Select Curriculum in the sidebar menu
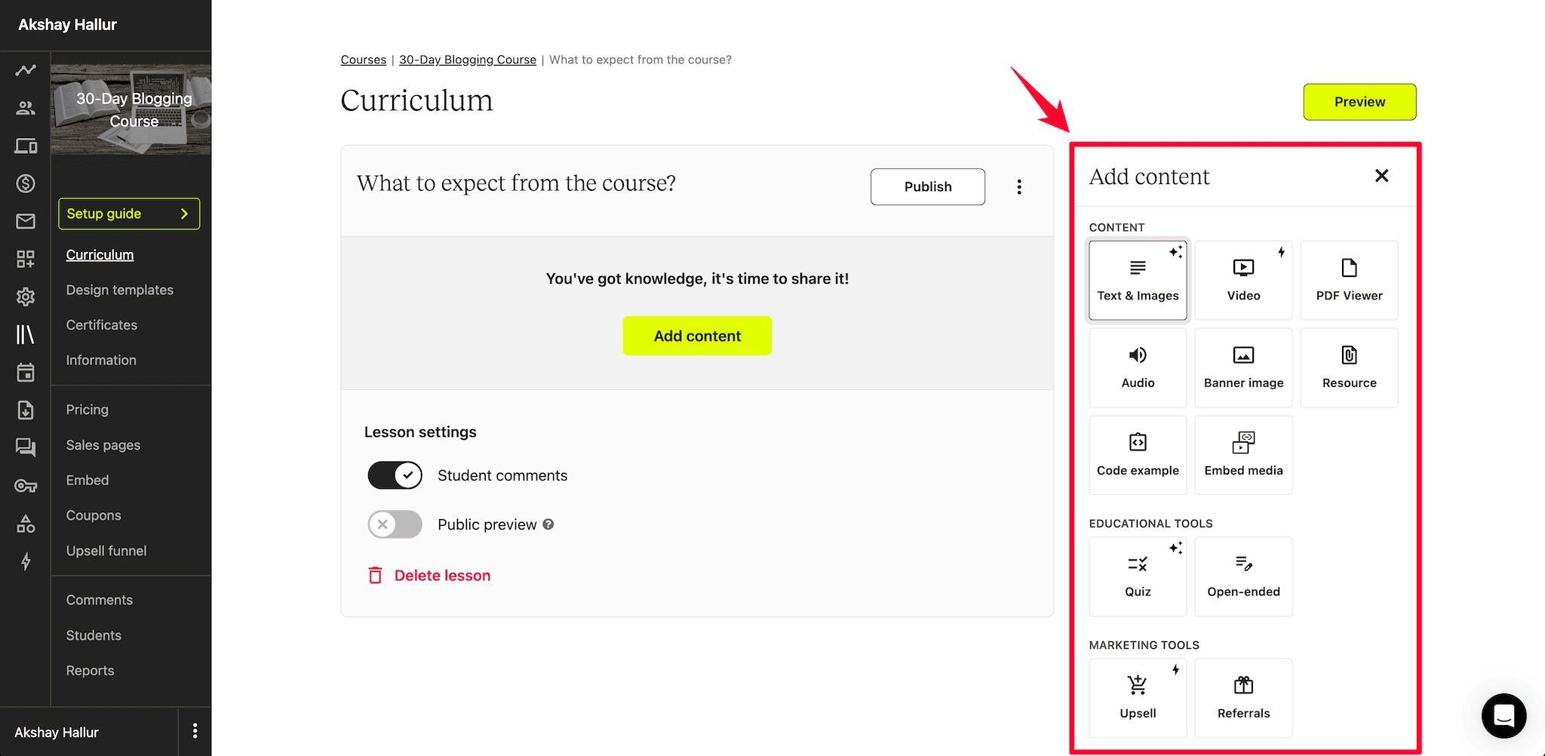 point(99,254)
